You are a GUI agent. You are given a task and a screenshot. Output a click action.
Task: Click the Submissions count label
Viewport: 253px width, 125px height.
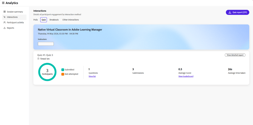tap(138, 73)
